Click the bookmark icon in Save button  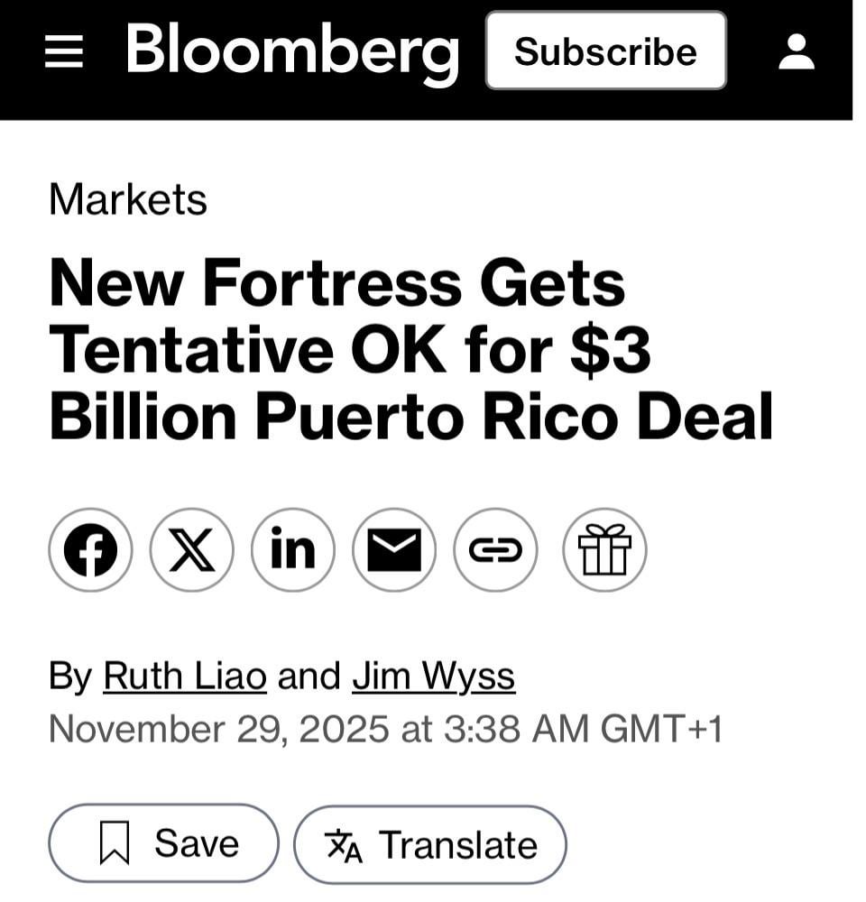coord(115,845)
